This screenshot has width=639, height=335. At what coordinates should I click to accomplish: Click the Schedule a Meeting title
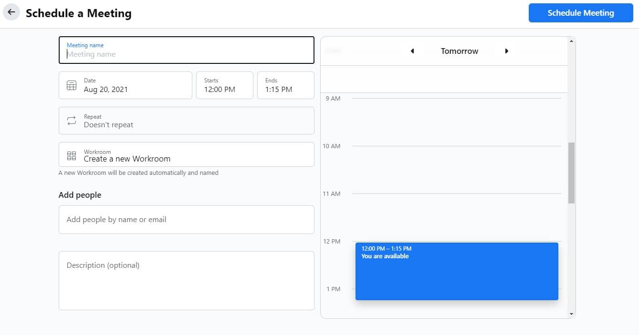(x=79, y=13)
